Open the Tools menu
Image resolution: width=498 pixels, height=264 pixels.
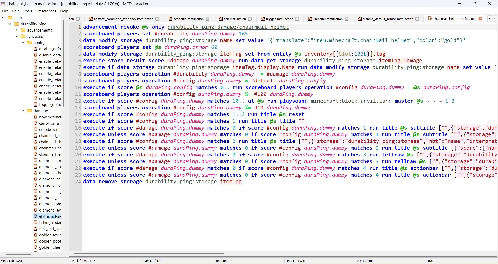(27, 11)
